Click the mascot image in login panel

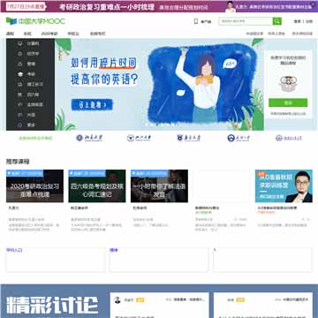pyautogui.click(x=288, y=84)
